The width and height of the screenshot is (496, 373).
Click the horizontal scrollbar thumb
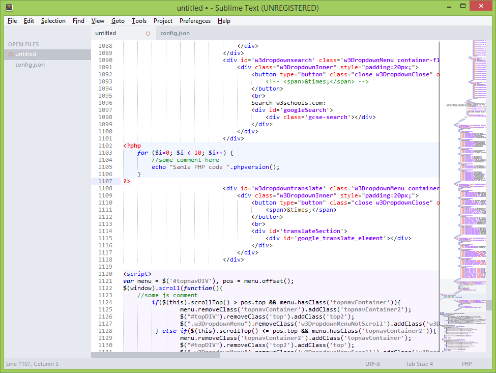(x=155, y=355)
